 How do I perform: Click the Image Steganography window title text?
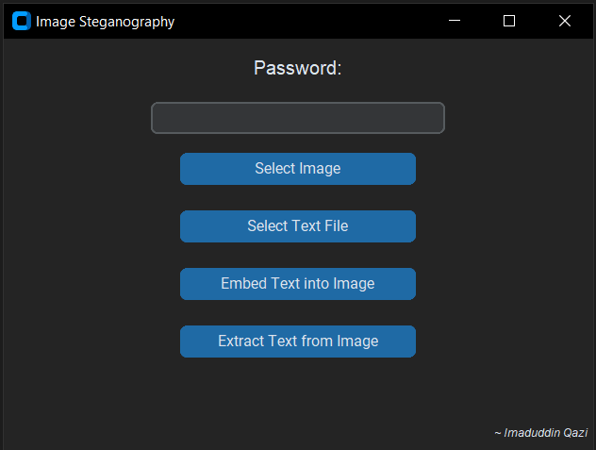tap(105, 21)
